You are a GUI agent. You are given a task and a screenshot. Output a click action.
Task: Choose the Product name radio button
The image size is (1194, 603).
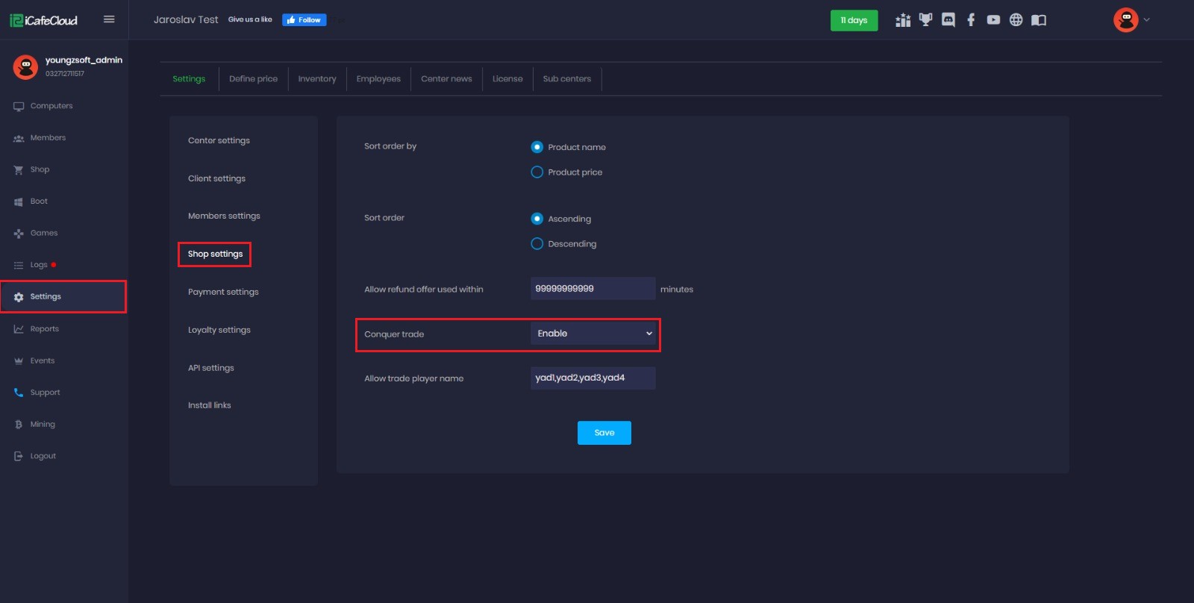[x=537, y=147]
